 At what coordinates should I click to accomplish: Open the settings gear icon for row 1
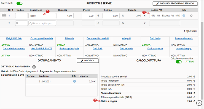tap(191, 16)
